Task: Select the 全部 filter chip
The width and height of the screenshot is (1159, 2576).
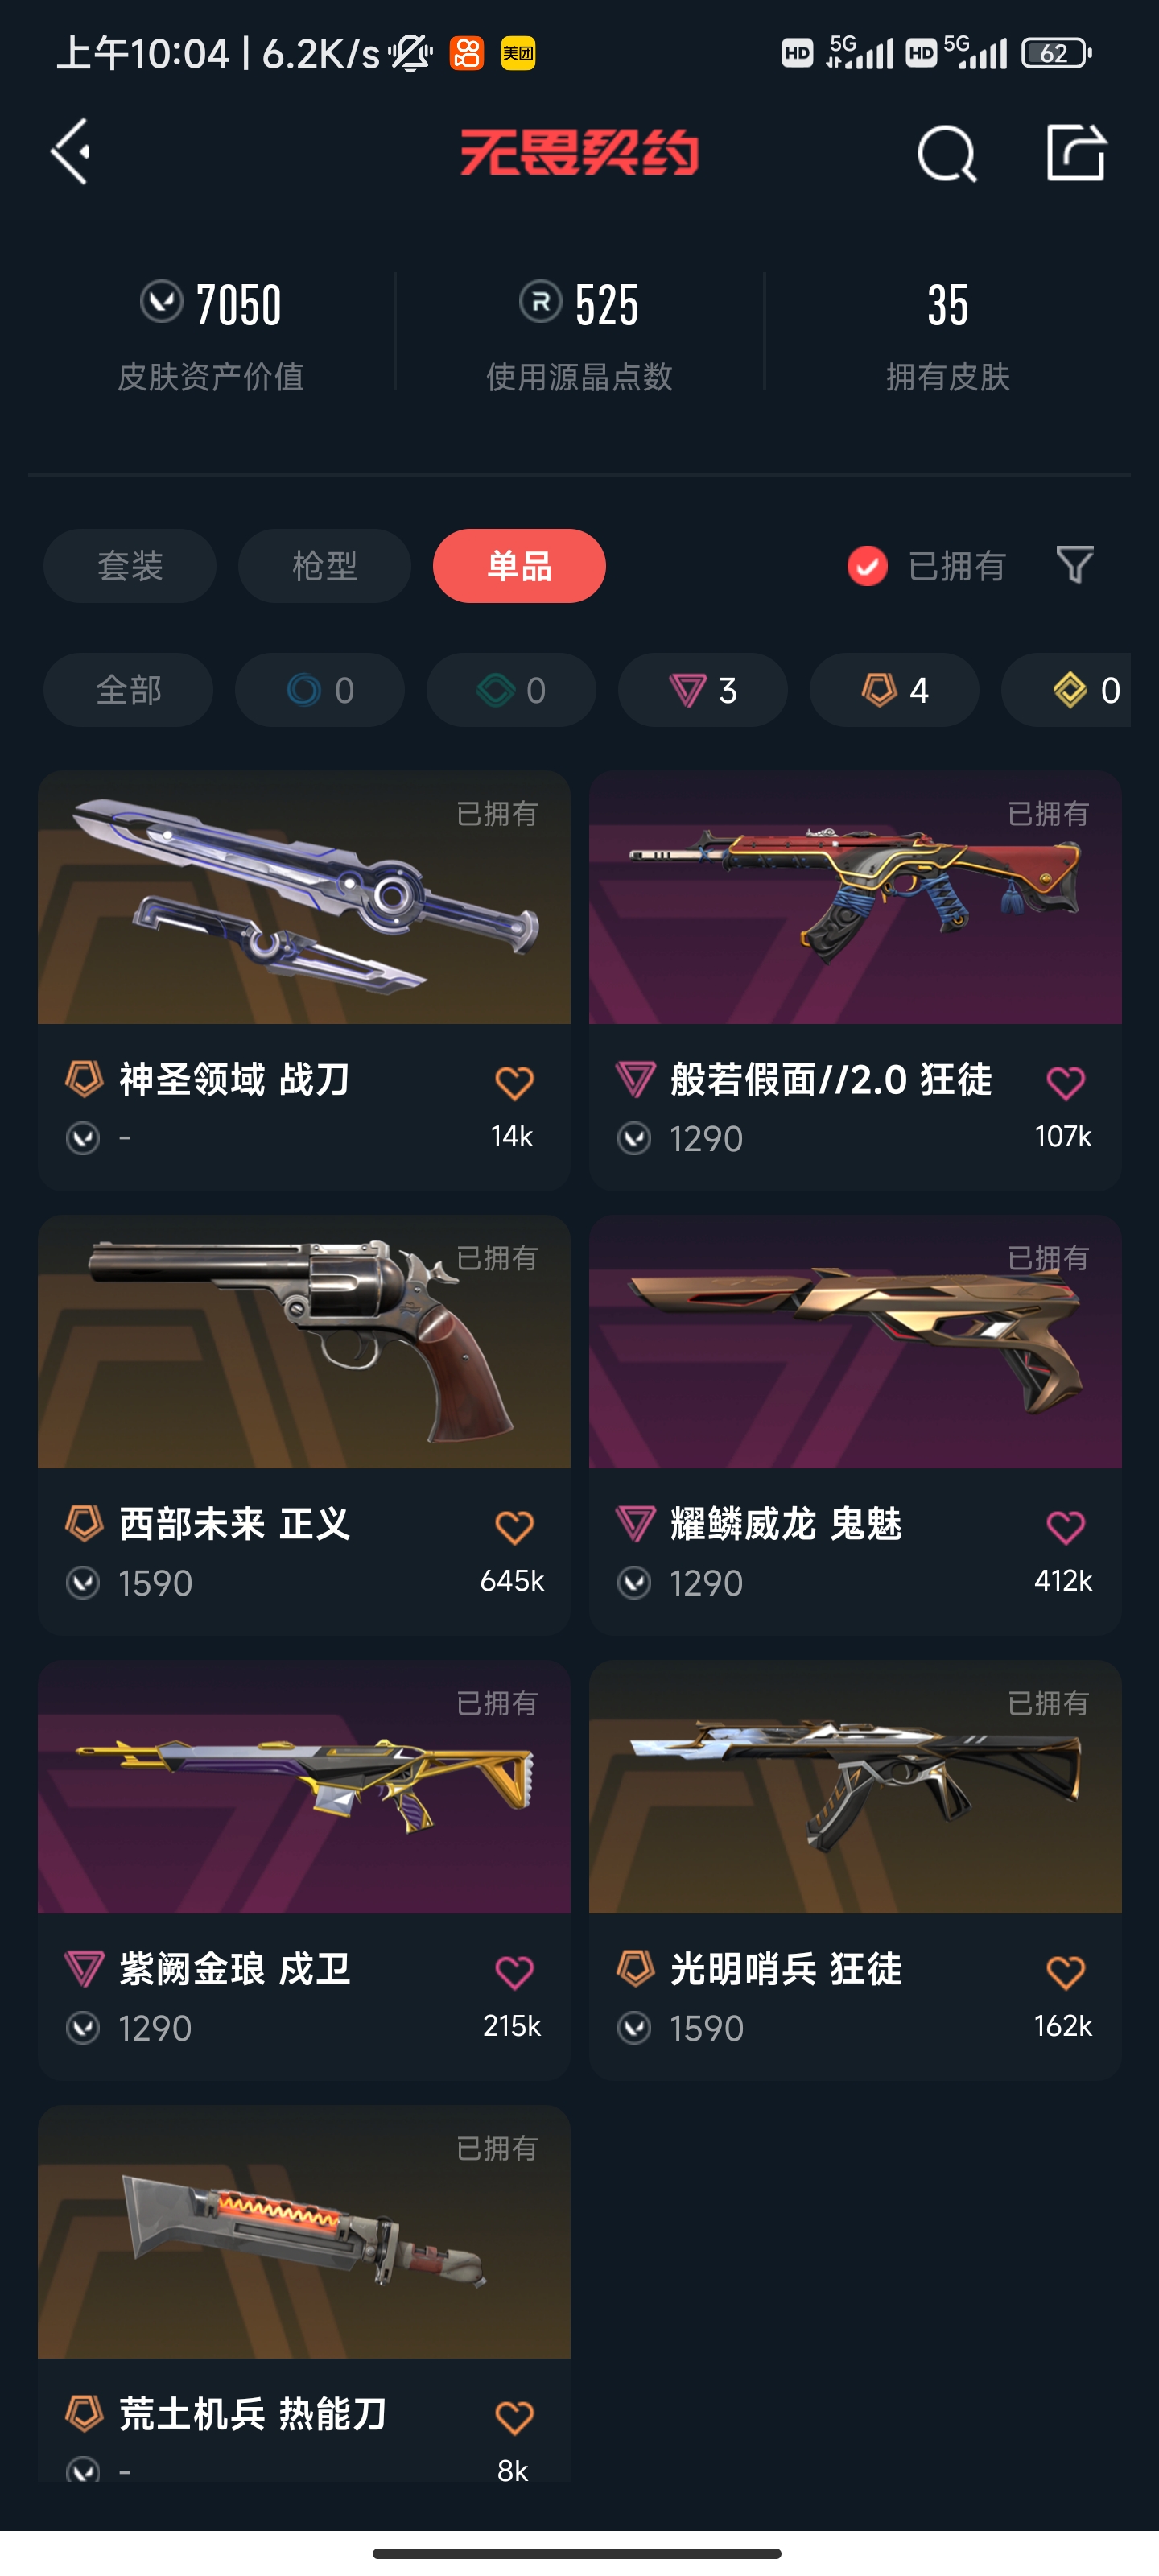Action: [x=128, y=690]
